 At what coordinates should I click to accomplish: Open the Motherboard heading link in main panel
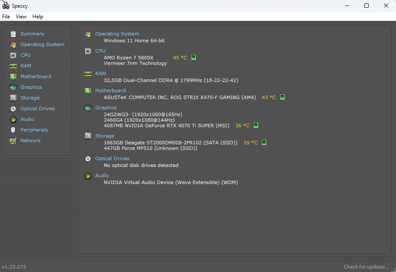click(110, 91)
